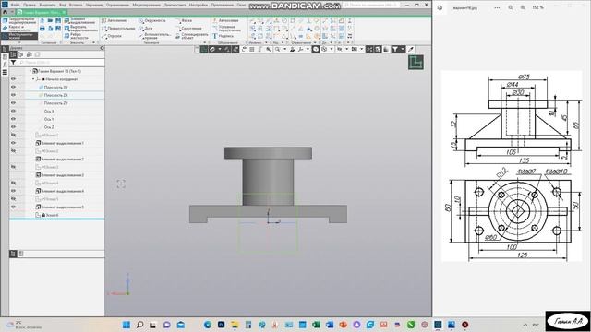Select Твердотельное моделирование toolset
The image size is (591, 332).
click(19, 20)
